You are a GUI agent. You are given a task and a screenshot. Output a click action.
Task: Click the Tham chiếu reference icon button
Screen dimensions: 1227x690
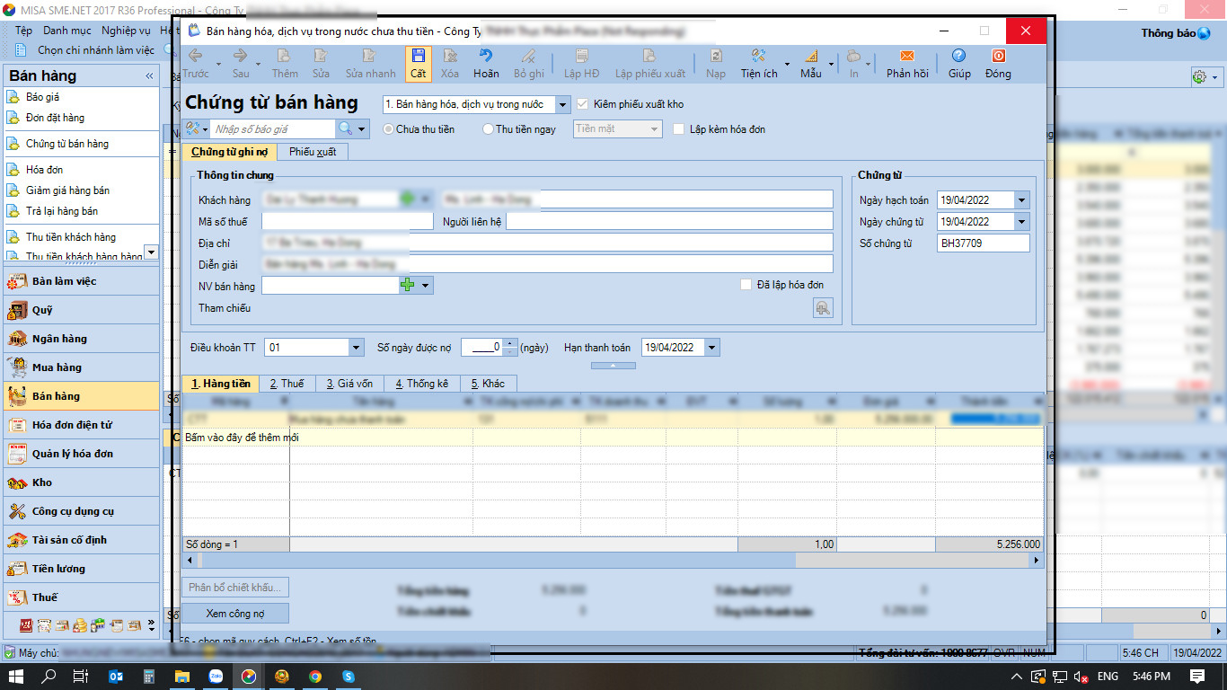(823, 308)
